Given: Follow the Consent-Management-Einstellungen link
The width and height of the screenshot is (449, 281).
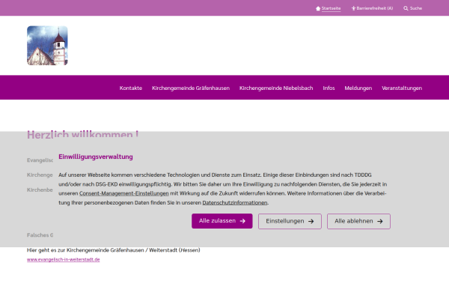Looking at the screenshot, I should (x=124, y=193).
